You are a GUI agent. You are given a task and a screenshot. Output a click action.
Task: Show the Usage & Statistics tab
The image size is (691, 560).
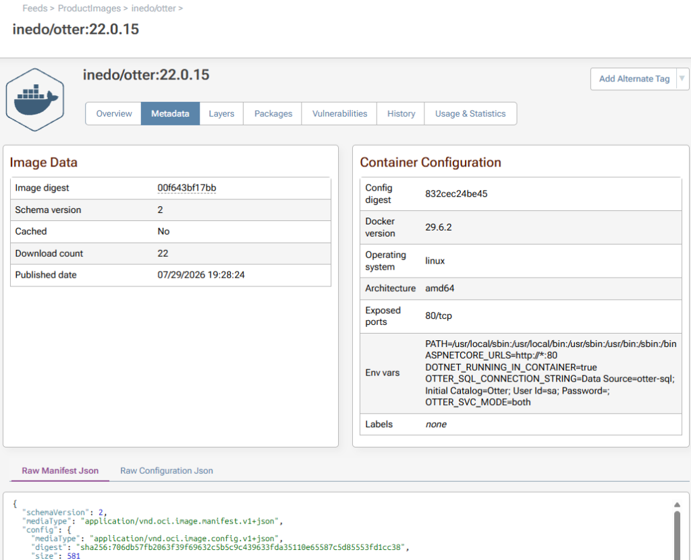click(x=470, y=114)
